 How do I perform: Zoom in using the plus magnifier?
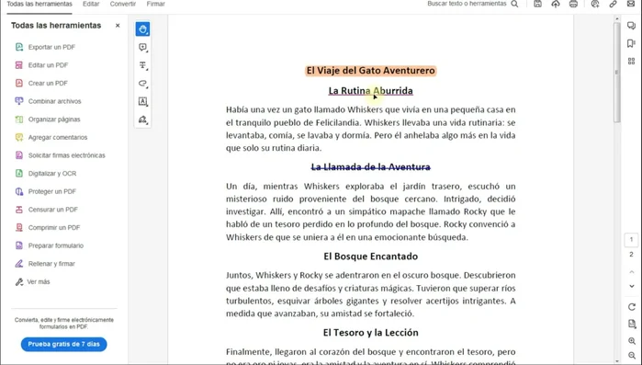point(632,341)
